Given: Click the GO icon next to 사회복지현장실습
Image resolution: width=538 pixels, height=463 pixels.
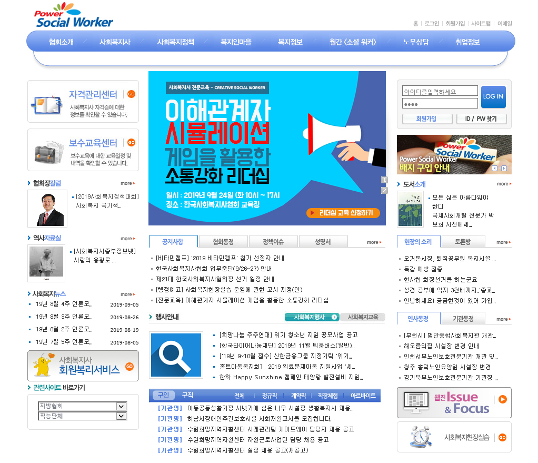Looking at the screenshot, I should [x=502, y=437].
